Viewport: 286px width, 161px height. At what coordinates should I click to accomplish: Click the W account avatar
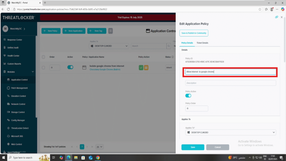pos(5,29)
